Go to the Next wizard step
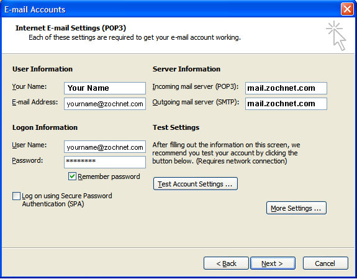Image resolution: width=357 pixels, height=279 pixels. (273, 263)
